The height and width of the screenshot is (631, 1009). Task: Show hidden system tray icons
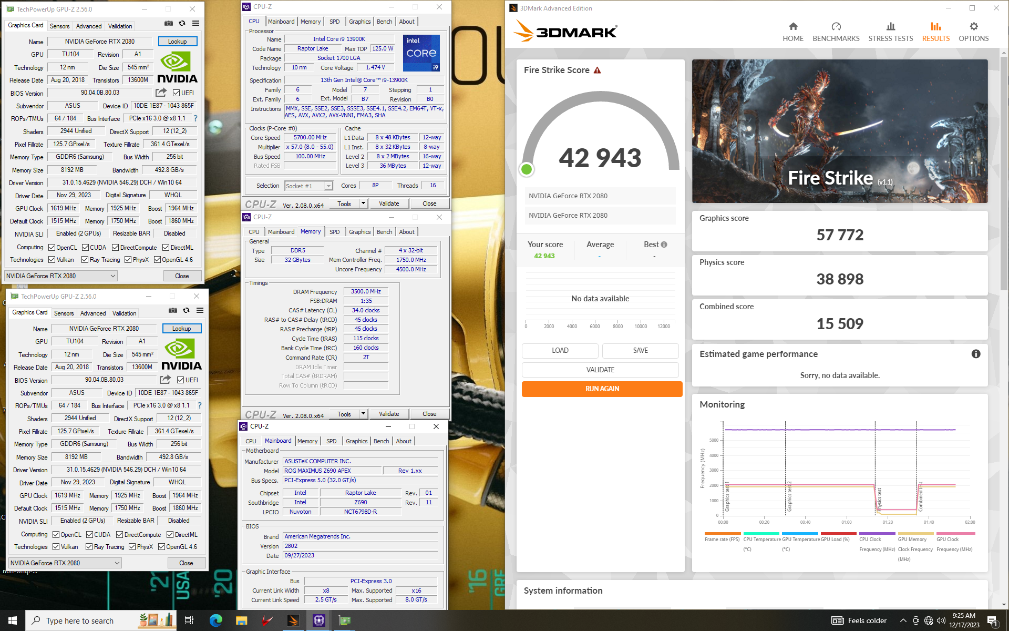pyautogui.click(x=903, y=620)
